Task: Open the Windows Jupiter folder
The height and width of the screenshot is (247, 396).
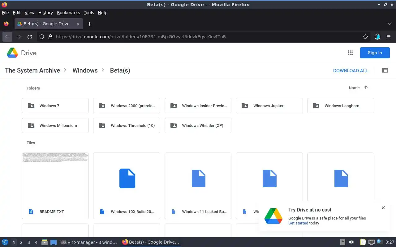Action: (269, 106)
